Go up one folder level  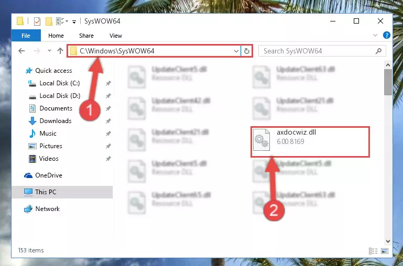tap(60, 51)
